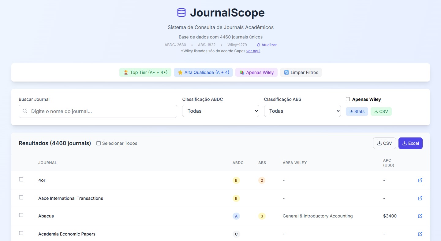The height and width of the screenshot is (241, 441).
Task: Open external link for Academia Economic Papers
Action: (x=420, y=234)
